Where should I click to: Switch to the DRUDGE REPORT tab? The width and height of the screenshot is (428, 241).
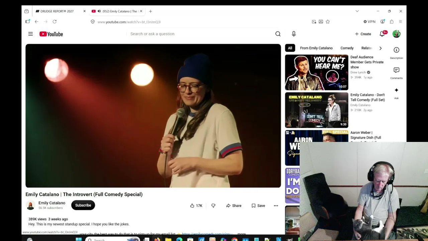point(57,11)
